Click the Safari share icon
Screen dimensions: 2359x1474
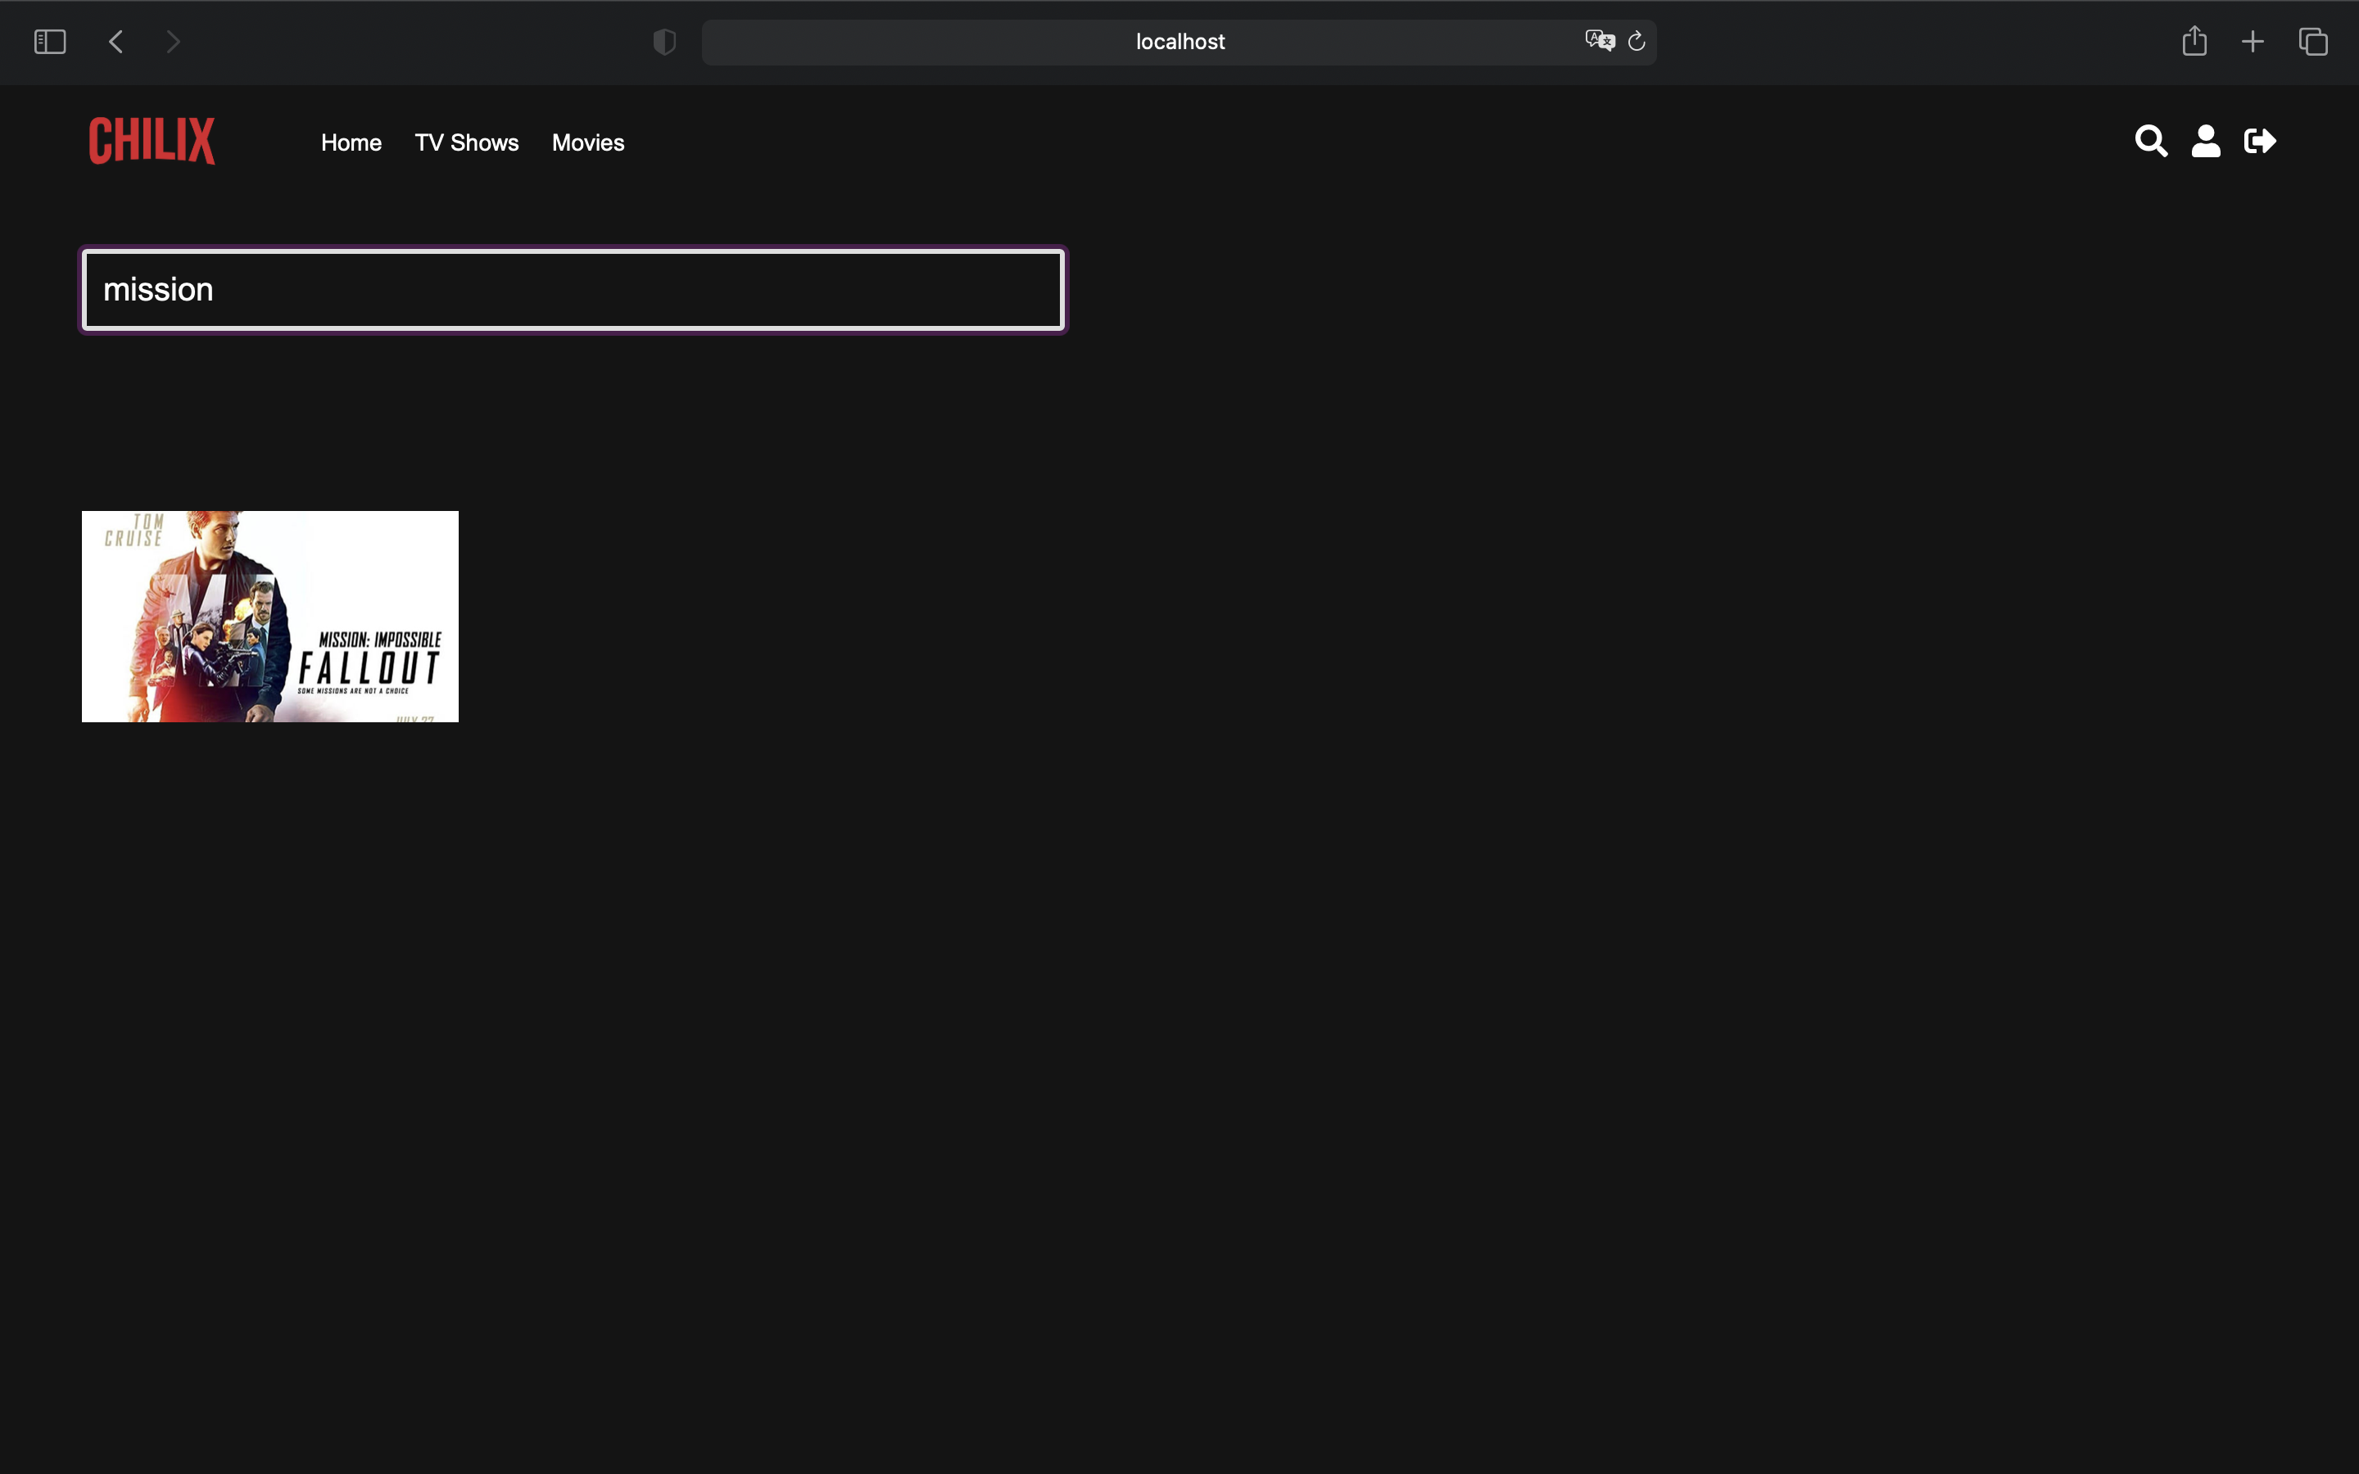[2194, 41]
